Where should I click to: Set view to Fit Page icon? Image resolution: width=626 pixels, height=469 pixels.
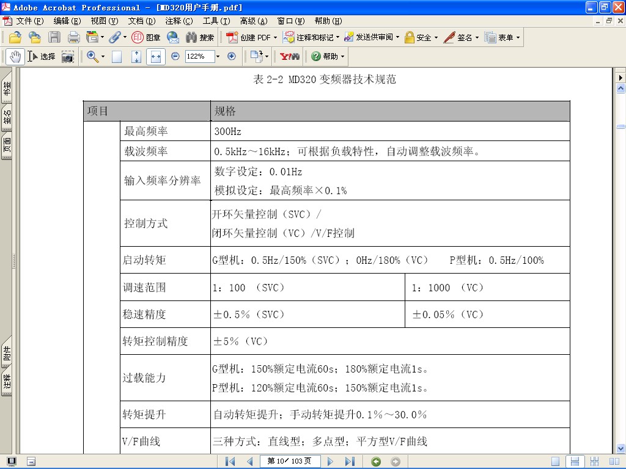point(136,57)
